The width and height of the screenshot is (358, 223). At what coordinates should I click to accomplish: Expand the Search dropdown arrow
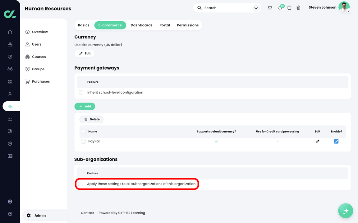click(256, 8)
